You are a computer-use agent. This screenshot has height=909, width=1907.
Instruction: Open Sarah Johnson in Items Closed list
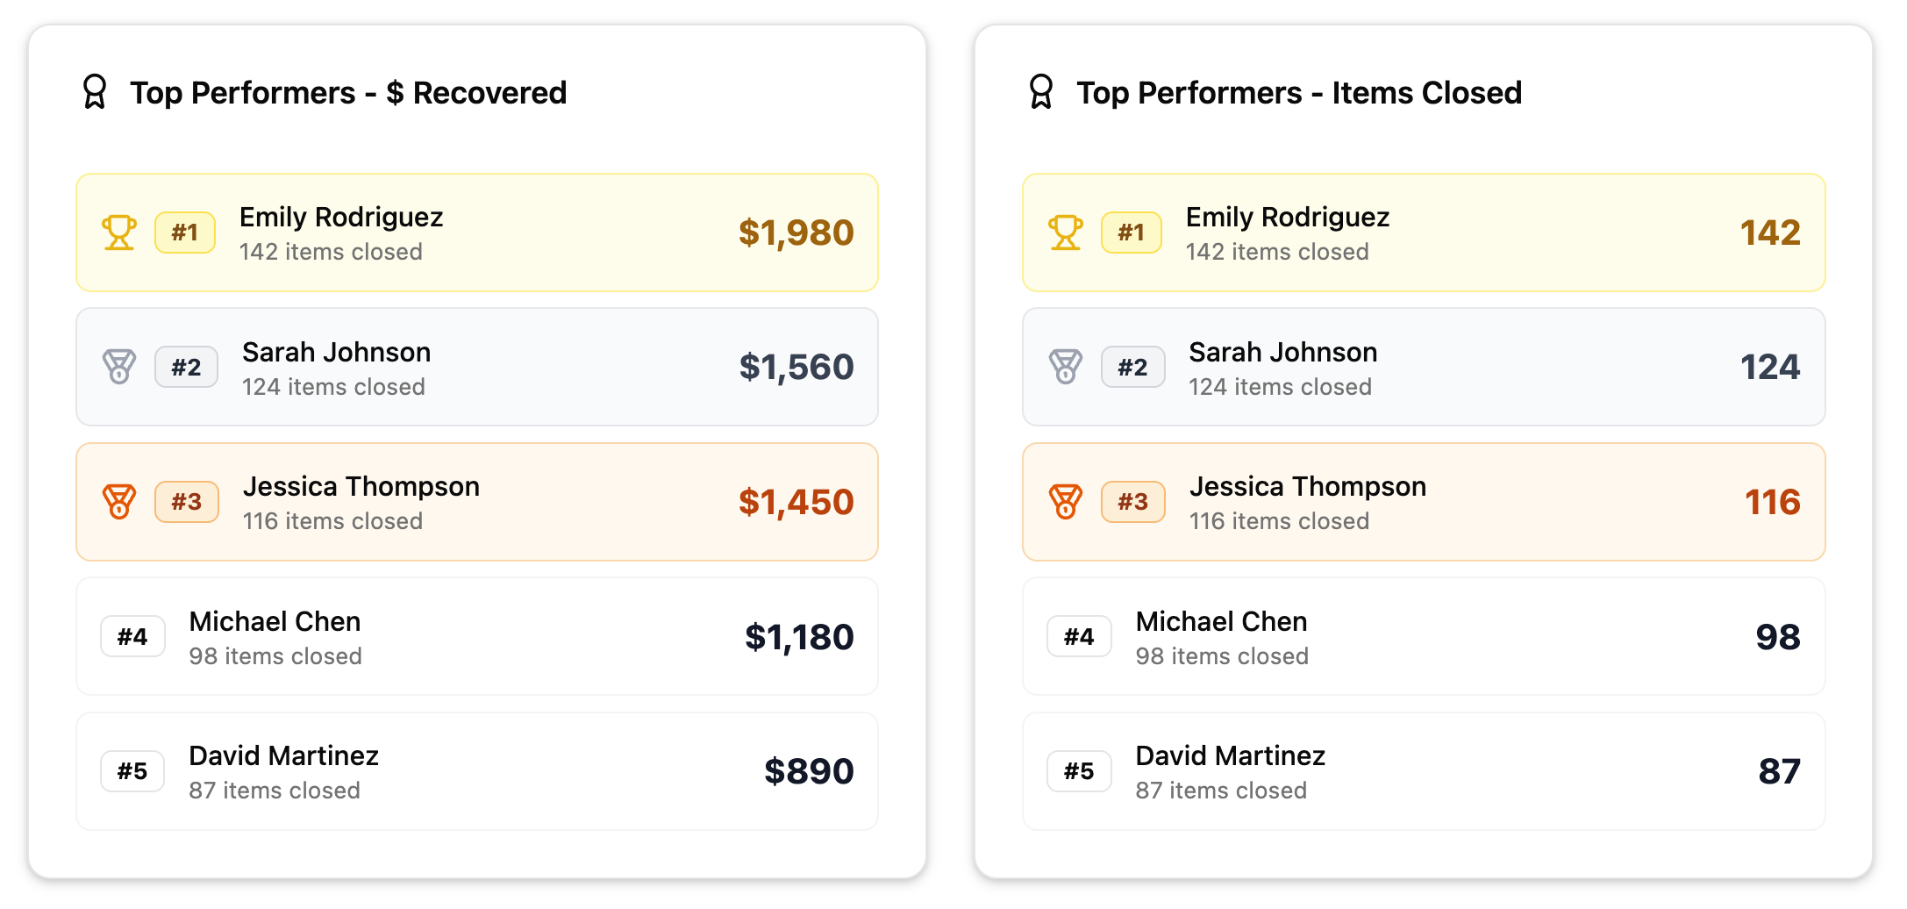tap(1282, 353)
